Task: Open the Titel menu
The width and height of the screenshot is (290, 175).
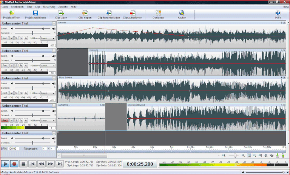Action: [x=29, y=7]
